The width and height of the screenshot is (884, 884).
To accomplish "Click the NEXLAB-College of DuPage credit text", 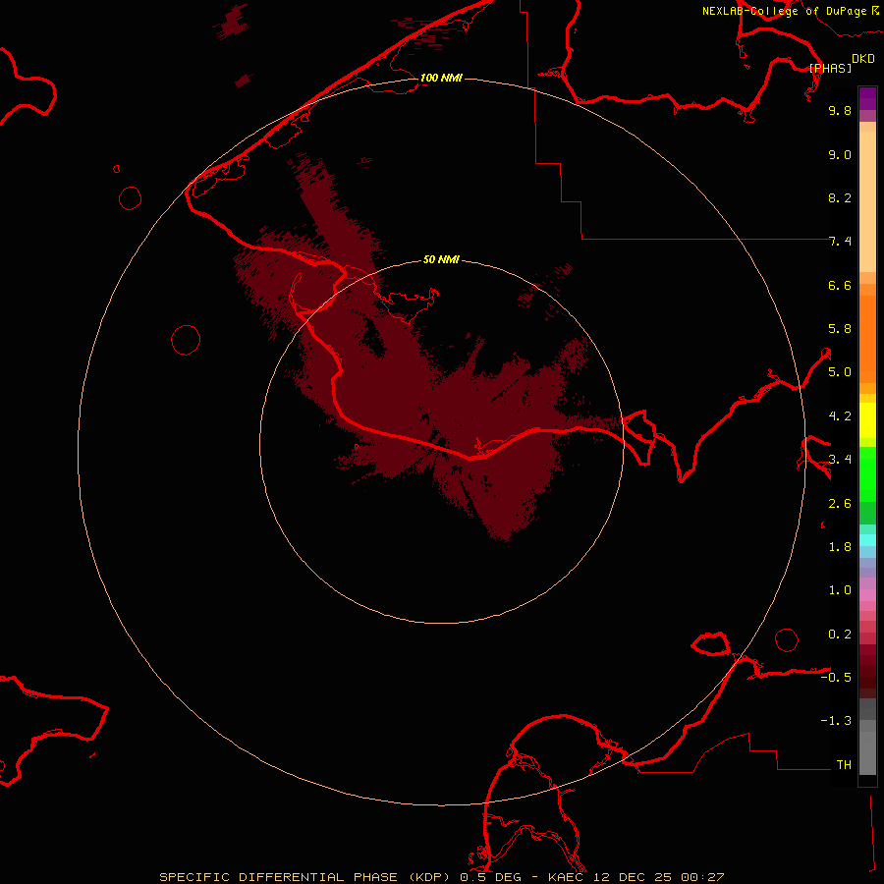I will 784,11.
